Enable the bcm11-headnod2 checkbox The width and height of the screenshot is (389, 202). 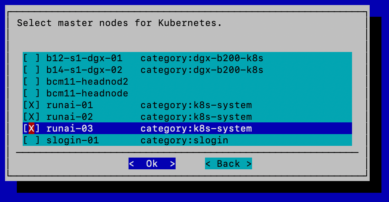click(x=31, y=81)
